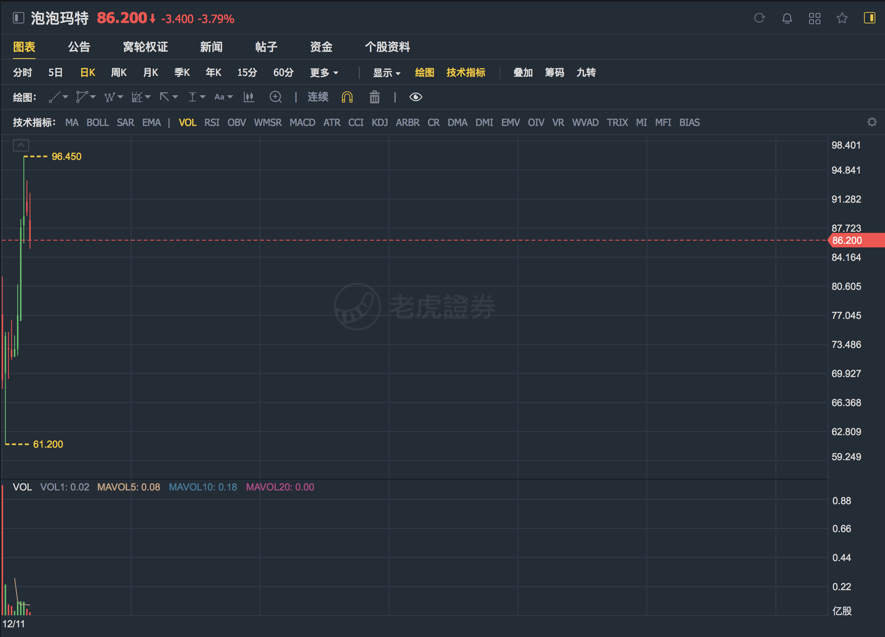The image size is (885, 637).
Task: Select the RSI sub-indicator
Action: pos(212,122)
